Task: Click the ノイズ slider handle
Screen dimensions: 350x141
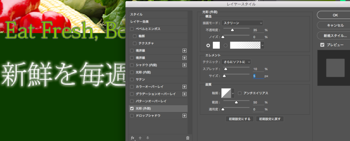Action: pos(223,37)
